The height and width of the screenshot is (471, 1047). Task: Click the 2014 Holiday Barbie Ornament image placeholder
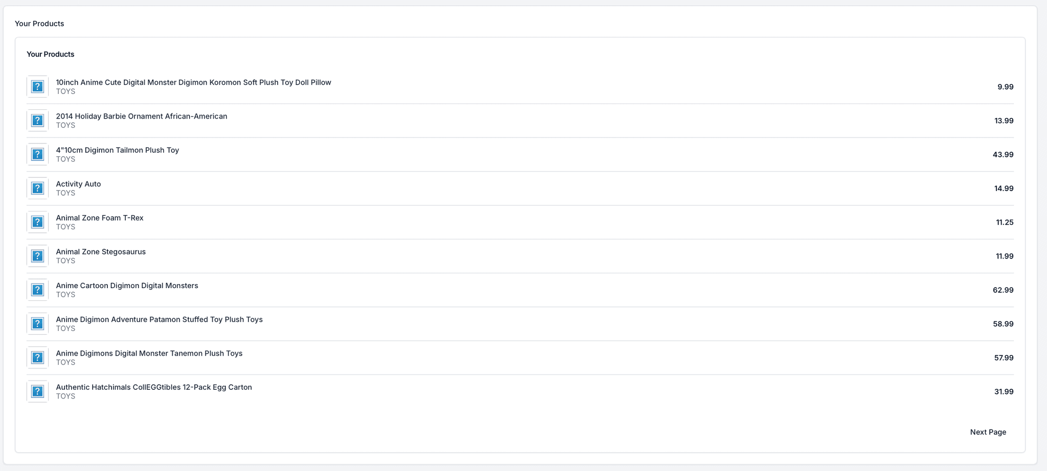(37, 120)
